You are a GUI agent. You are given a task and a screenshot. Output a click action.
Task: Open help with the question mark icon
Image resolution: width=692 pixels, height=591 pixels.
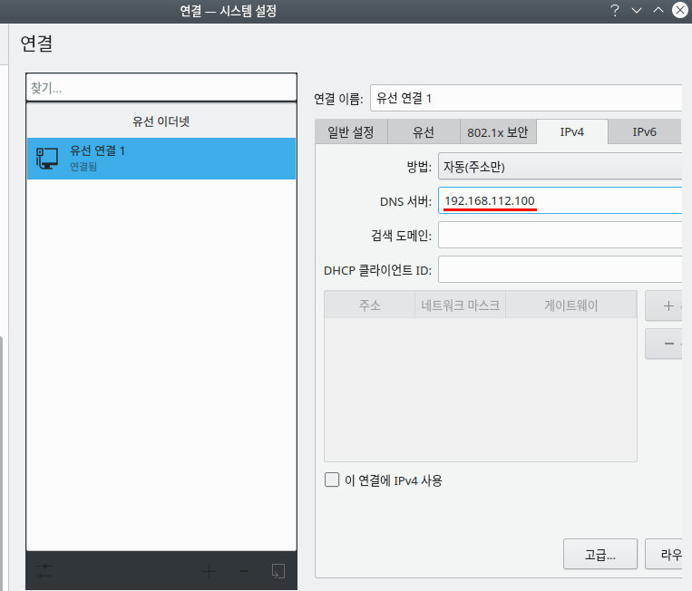(615, 10)
